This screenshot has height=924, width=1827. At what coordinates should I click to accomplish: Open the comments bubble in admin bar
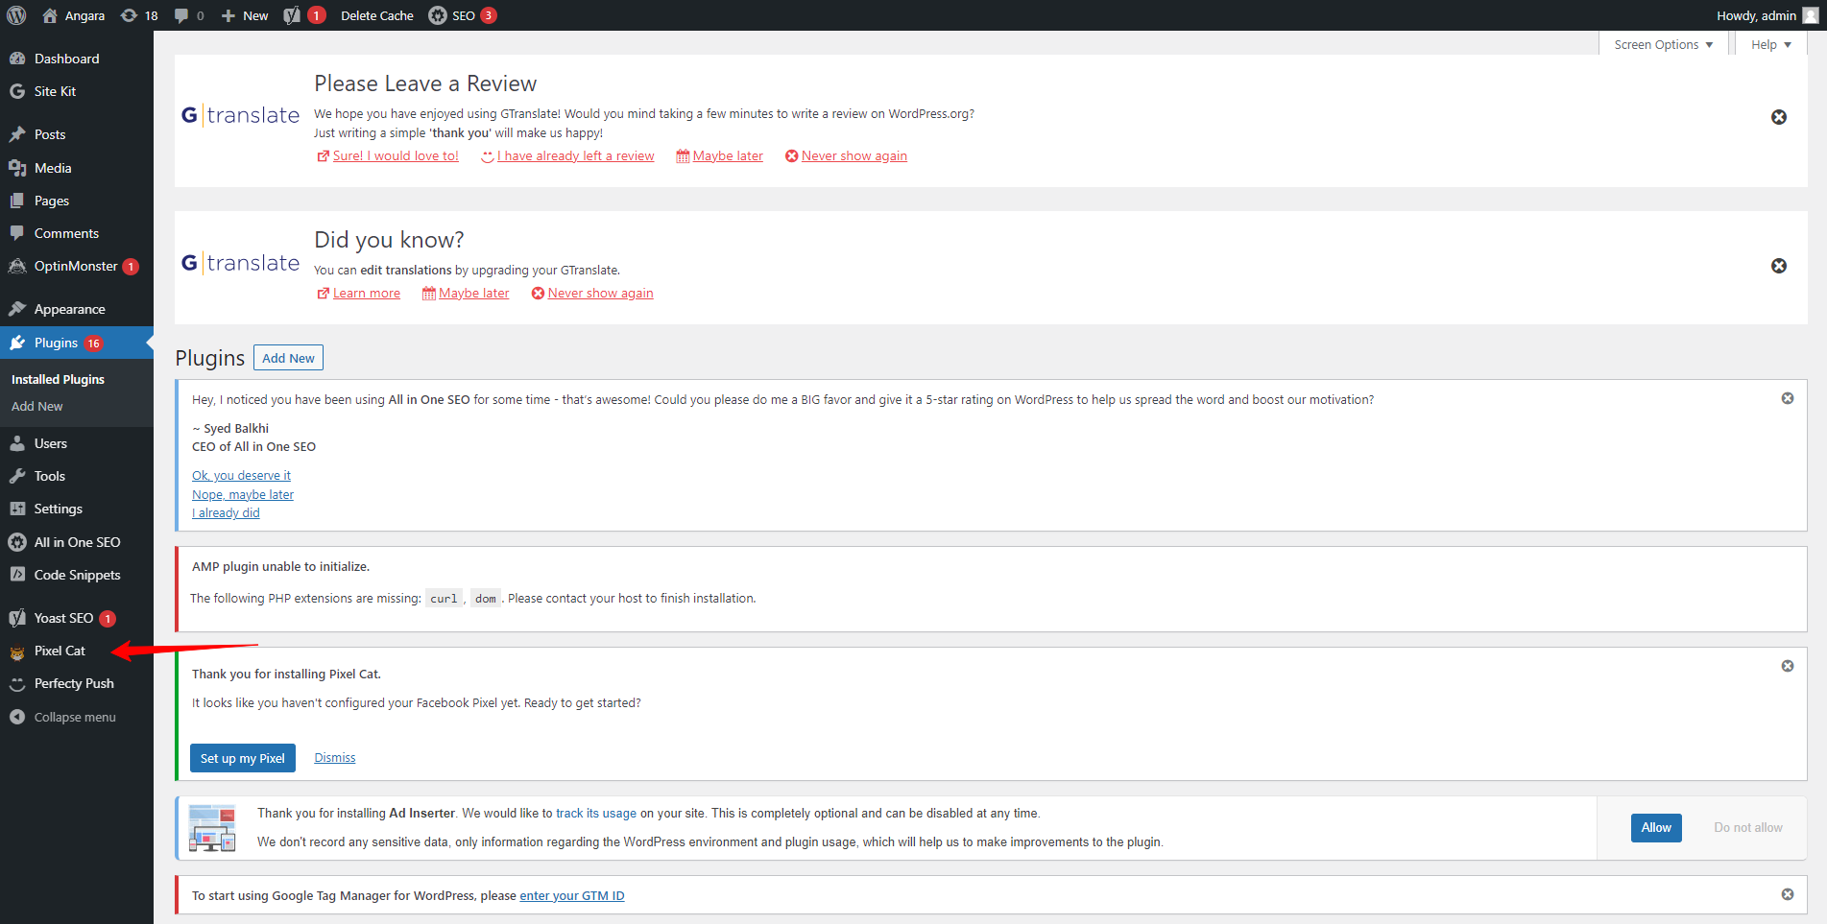tap(189, 15)
